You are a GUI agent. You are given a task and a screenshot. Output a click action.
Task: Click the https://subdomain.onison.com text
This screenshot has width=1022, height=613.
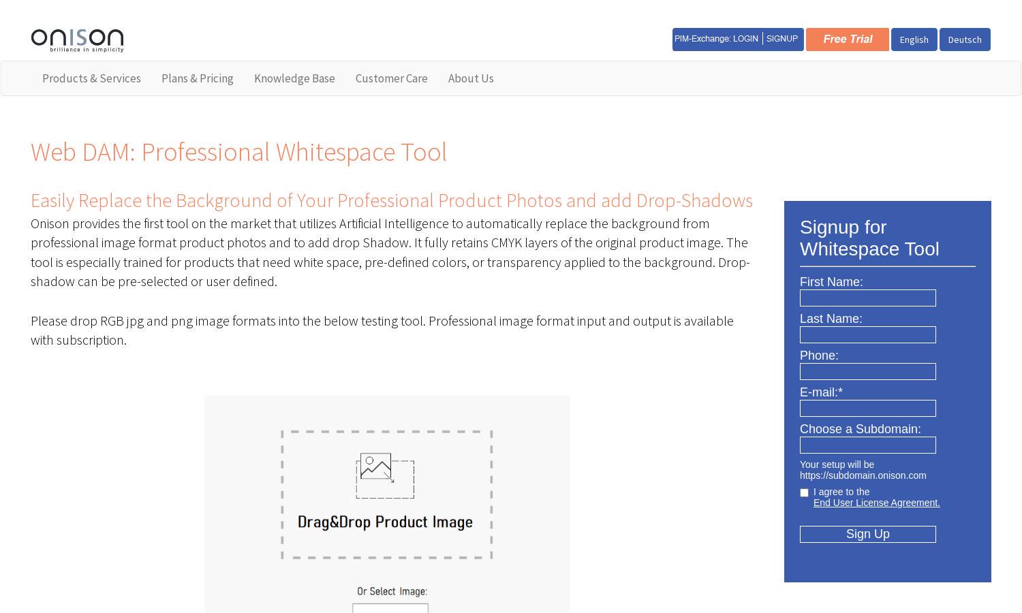(863, 475)
